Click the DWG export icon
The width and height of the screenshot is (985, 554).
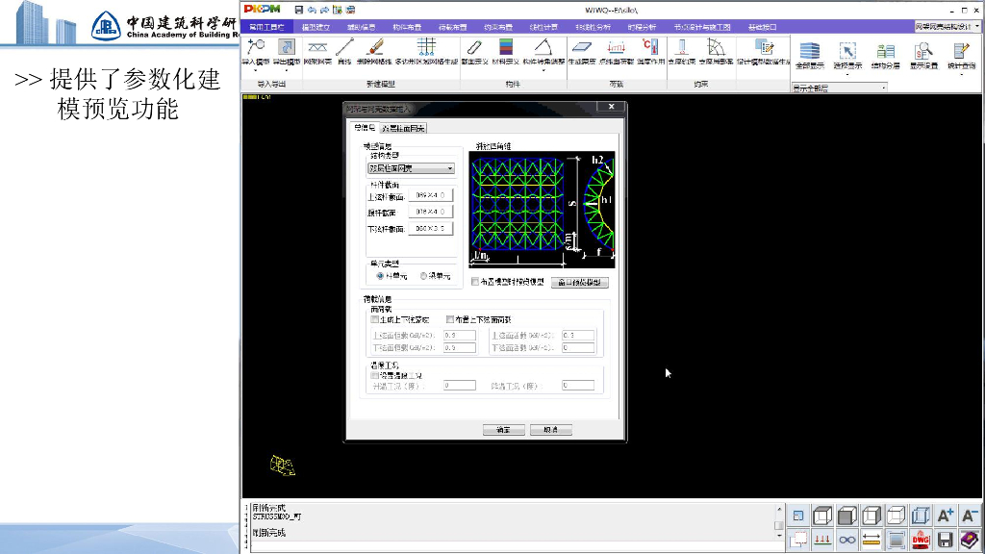[921, 540]
